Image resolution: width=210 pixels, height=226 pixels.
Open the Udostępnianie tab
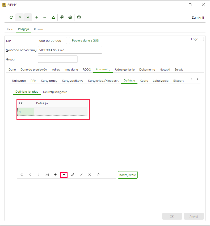[125, 69]
